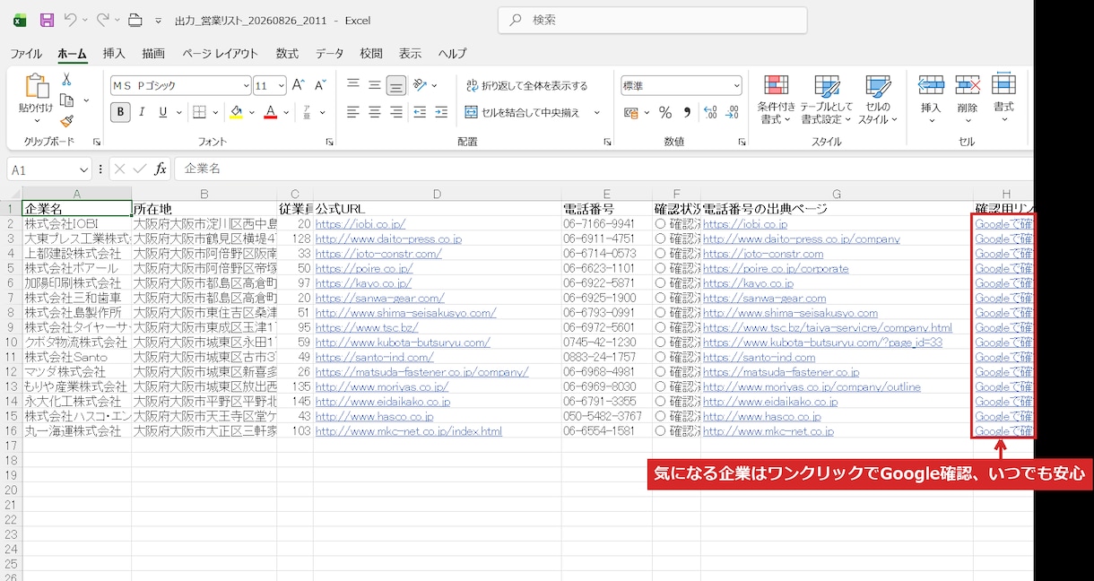
Task: Click the accounting currency format icon
Action: [630, 112]
